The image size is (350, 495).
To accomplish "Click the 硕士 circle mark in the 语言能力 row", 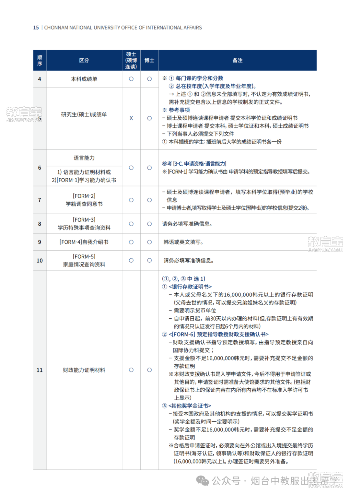I will 131,168.
